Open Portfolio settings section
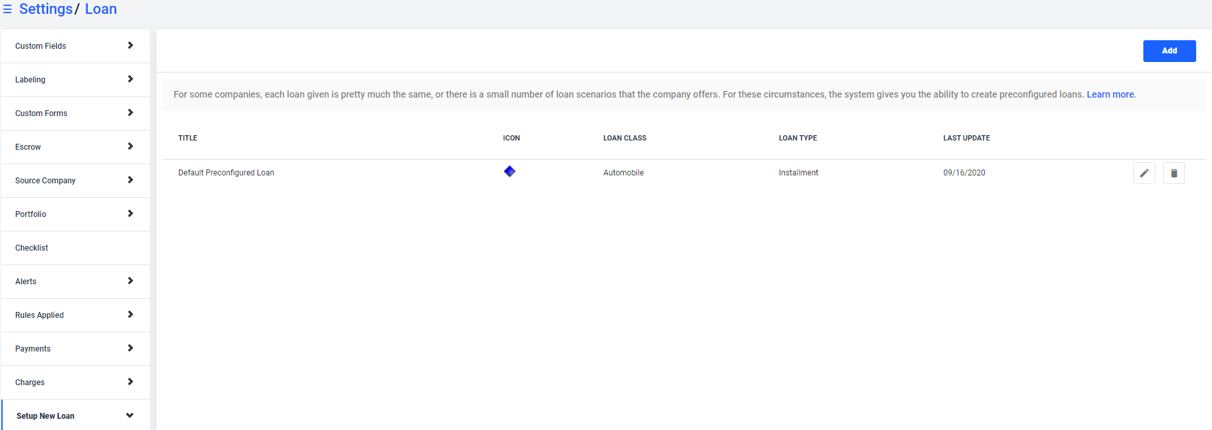1212x430 pixels. 75,214
